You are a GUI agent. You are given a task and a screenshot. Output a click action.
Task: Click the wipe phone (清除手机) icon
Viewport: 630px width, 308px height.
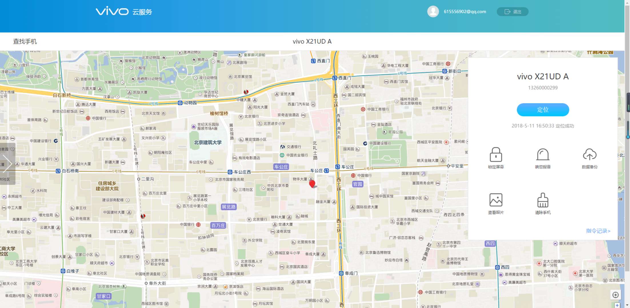(x=543, y=200)
